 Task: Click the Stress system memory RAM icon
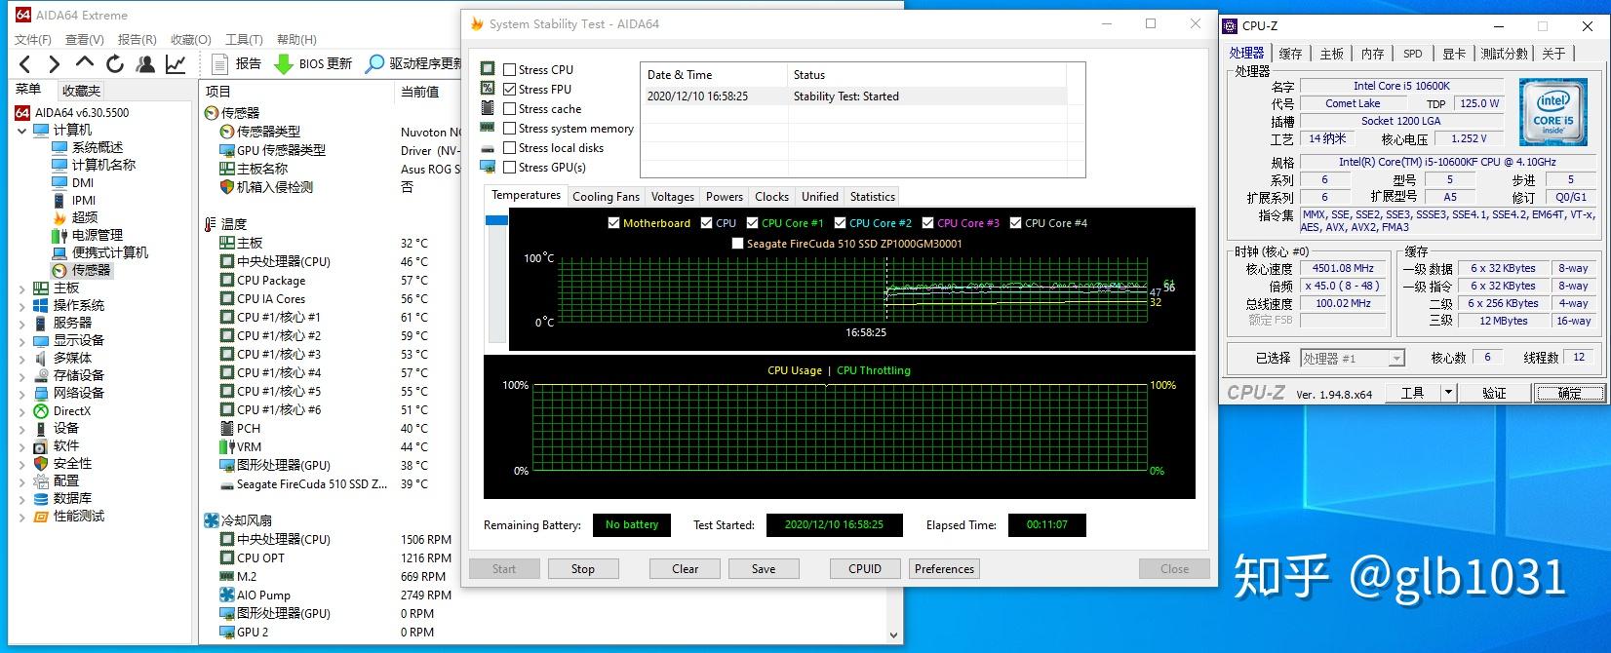point(488,128)
